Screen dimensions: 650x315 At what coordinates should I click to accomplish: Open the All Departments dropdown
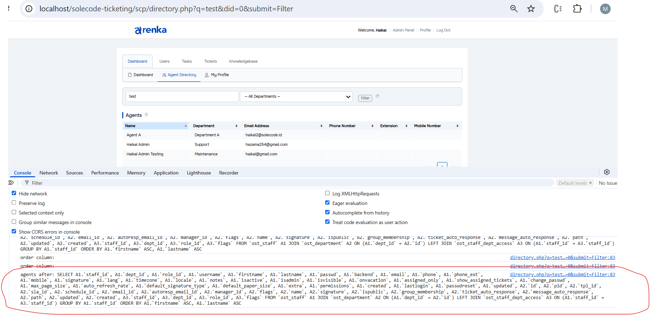(x=296, y=97)
